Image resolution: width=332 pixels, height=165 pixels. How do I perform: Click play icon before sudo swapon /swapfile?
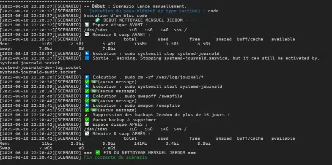[87, 105]
